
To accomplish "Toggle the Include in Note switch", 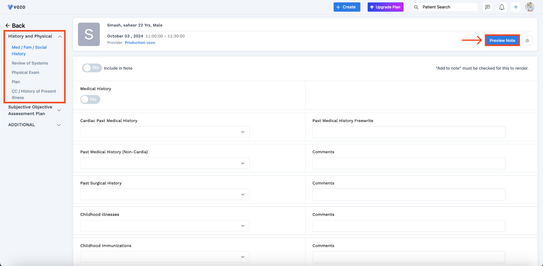I will (92, 68).
